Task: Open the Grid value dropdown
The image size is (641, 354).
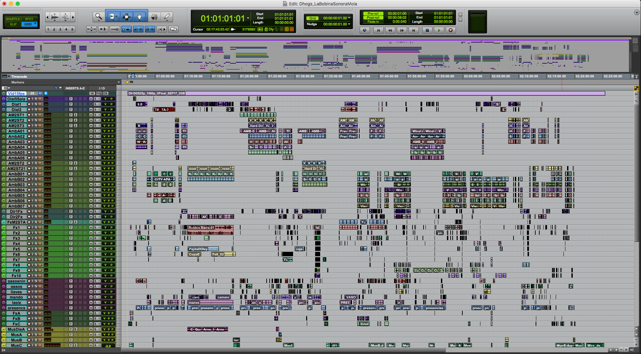Action: [349, 18]
